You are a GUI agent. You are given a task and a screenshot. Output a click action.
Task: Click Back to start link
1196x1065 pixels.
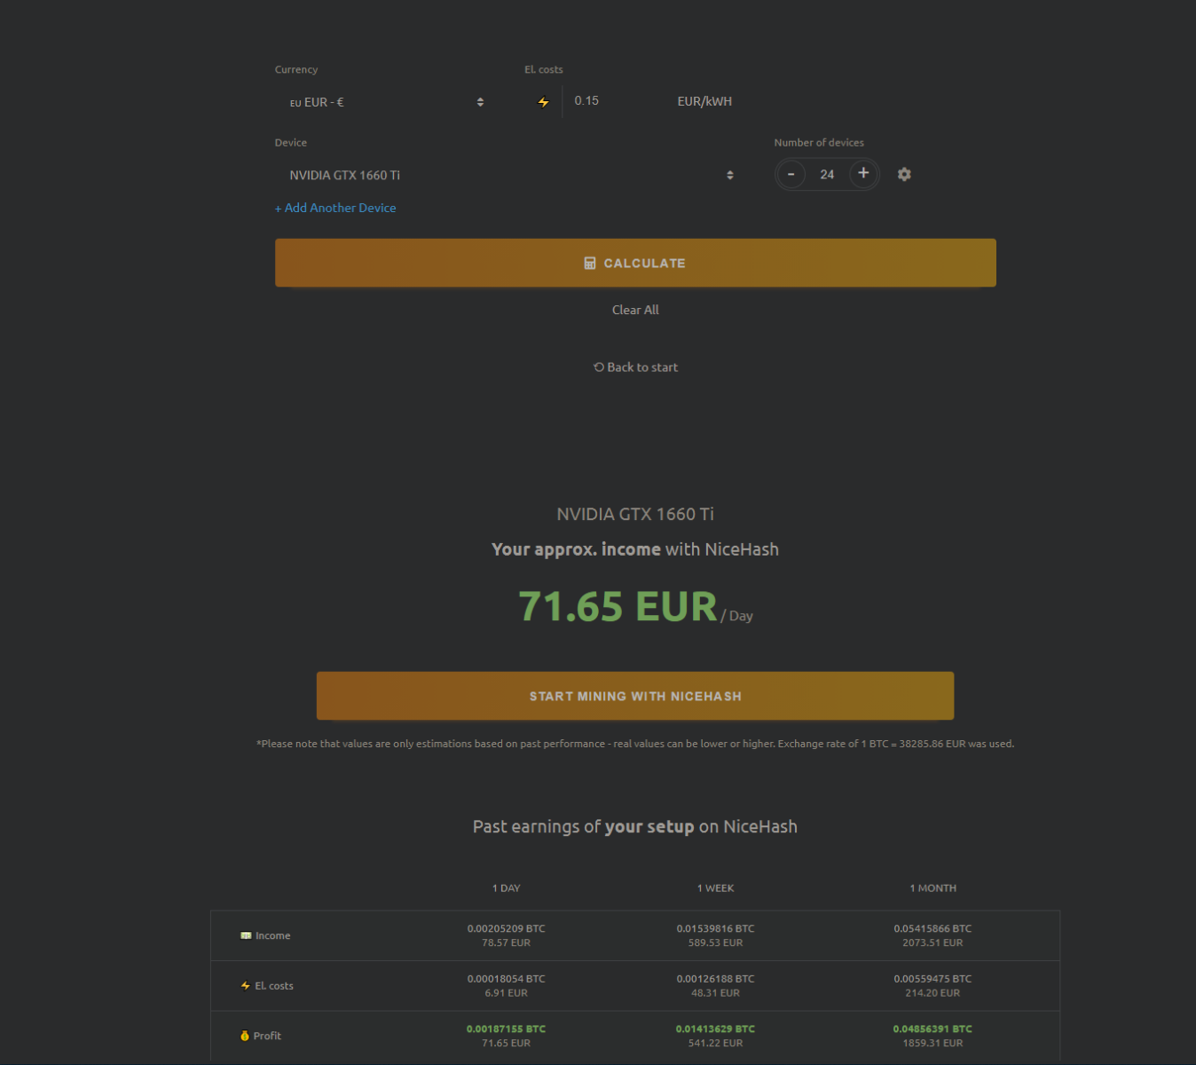[636, 367]
